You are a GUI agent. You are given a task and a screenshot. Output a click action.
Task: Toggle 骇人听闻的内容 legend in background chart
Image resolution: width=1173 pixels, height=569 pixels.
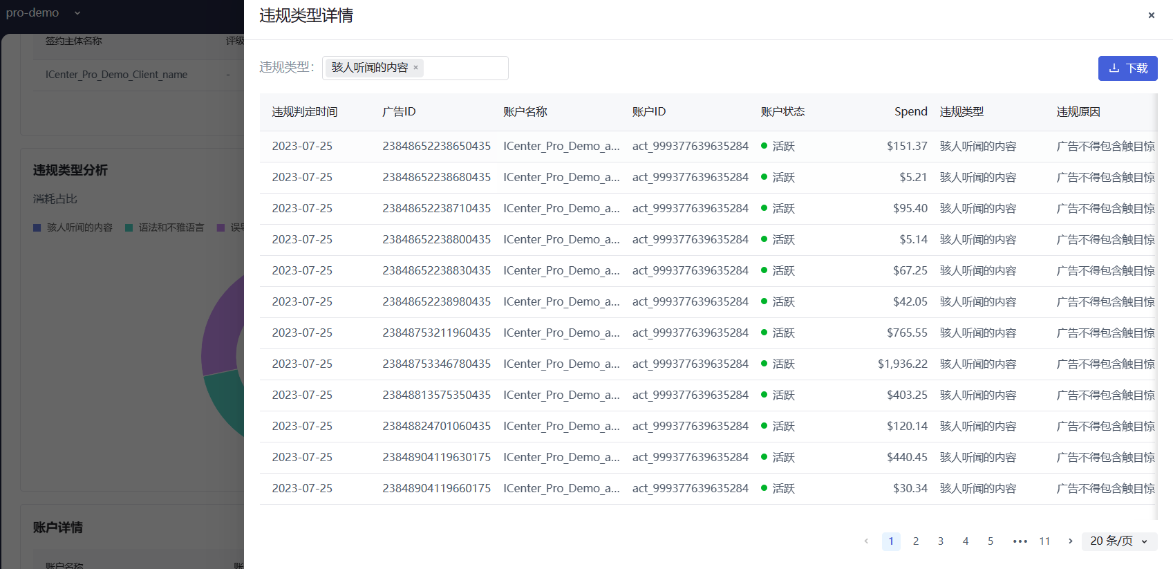73,227
